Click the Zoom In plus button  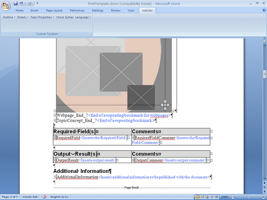(x=264, y=197)
